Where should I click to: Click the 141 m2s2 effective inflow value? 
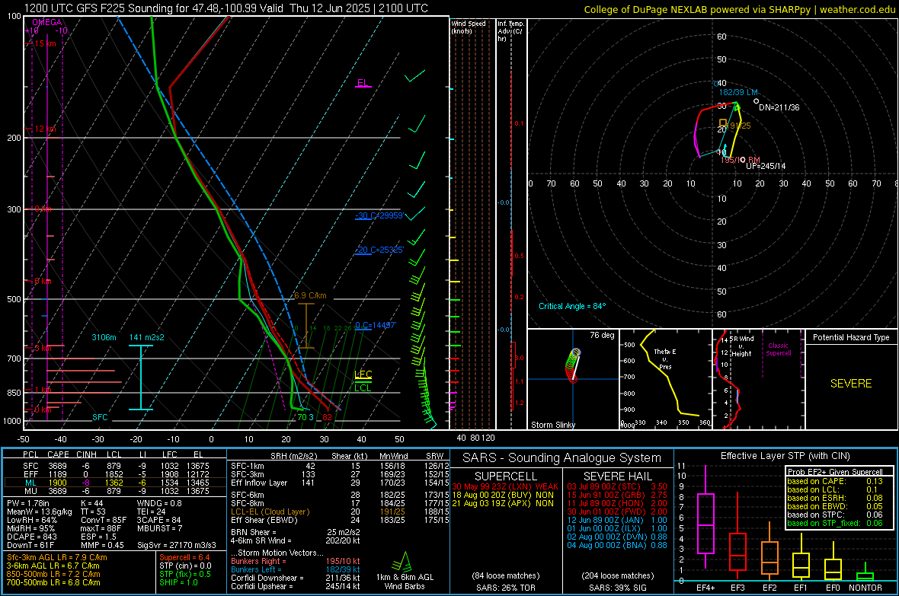click(147, 337)
